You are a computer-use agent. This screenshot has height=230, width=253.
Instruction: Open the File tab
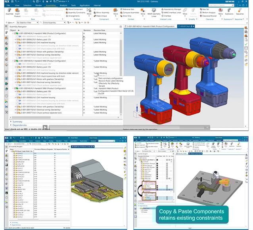click(x=8, y=6)
